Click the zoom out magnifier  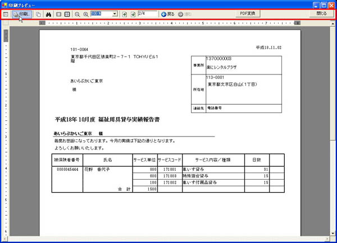point(77,15)
